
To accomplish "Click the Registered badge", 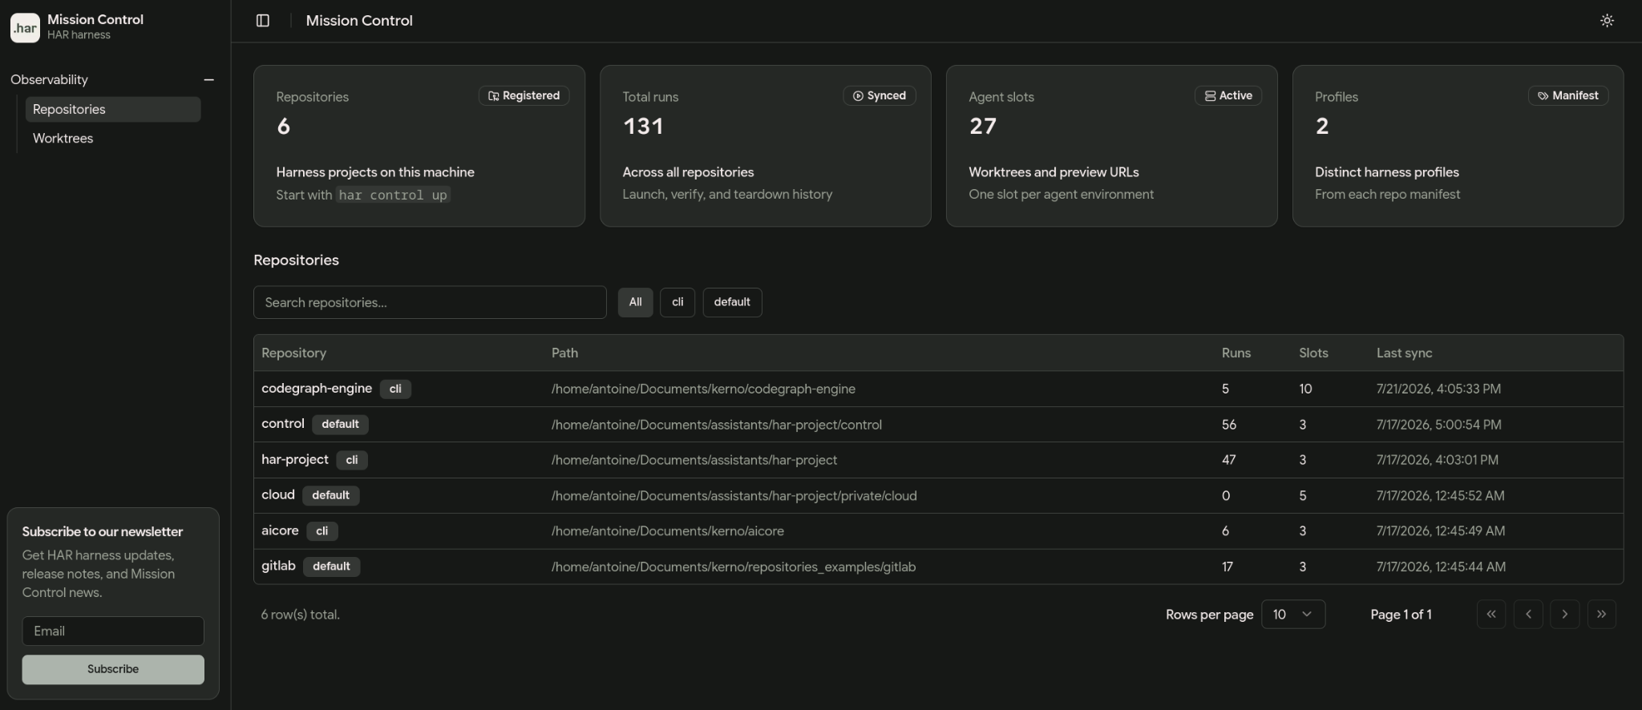I will [x=524, y=96].
